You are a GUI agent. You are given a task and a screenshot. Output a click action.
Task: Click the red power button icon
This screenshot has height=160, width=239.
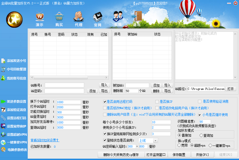235,3
